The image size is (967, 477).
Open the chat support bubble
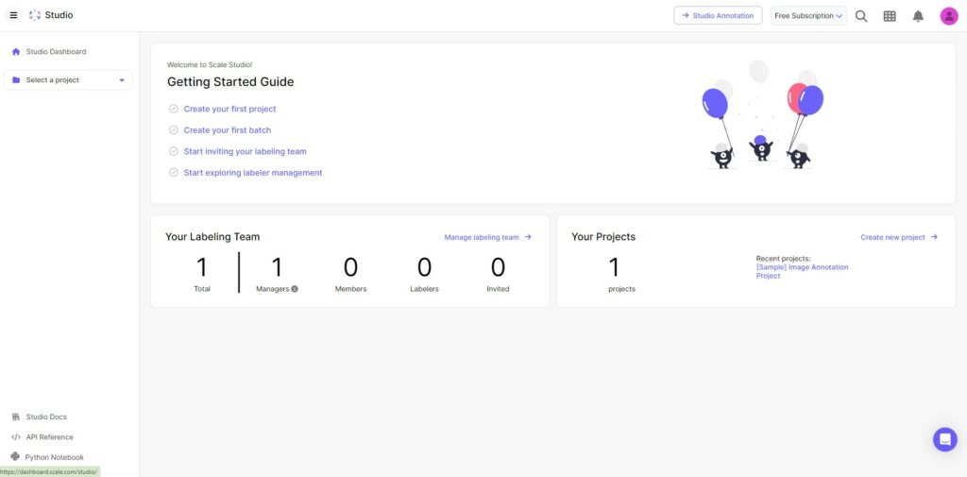[944, 439]
